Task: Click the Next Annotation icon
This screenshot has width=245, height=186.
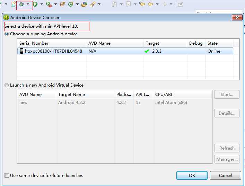Action: coord(115,4)
